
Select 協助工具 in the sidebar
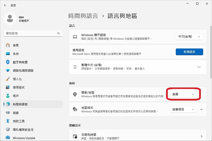[x=33, y=121]
